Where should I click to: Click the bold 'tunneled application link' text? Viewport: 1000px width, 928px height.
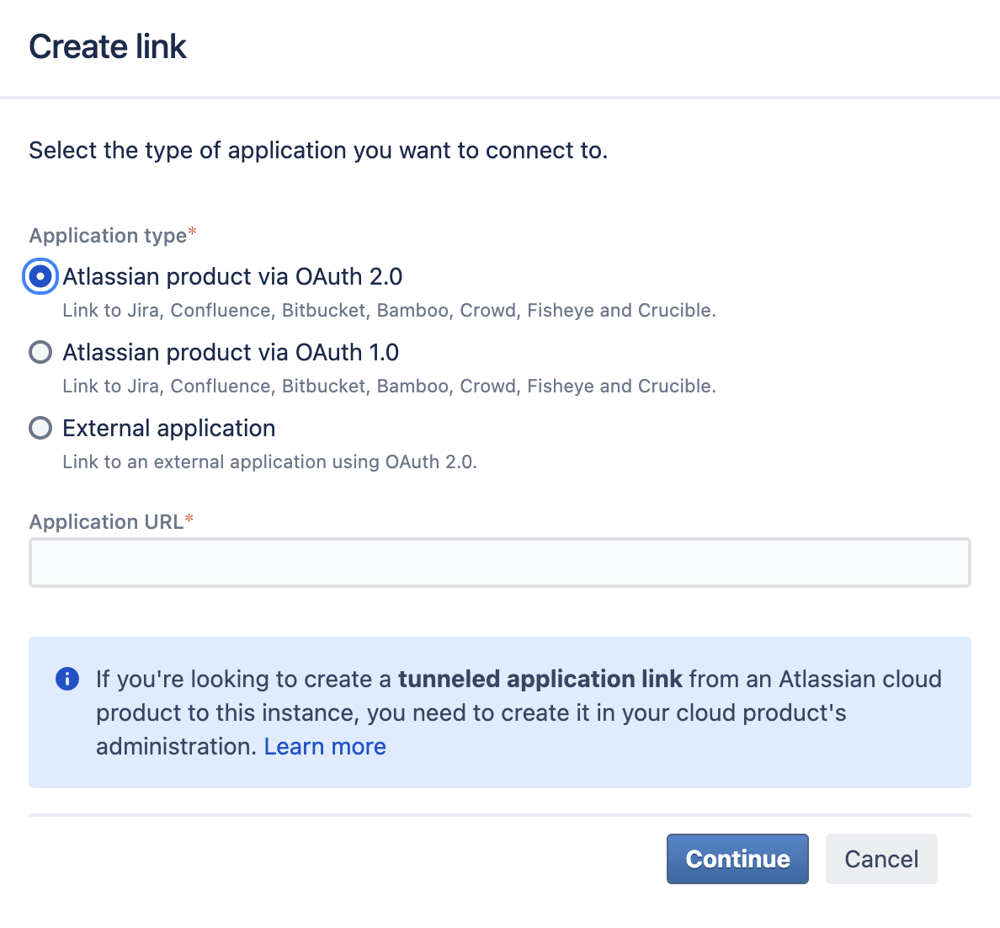pyautogui.click(x=541, y=679)
